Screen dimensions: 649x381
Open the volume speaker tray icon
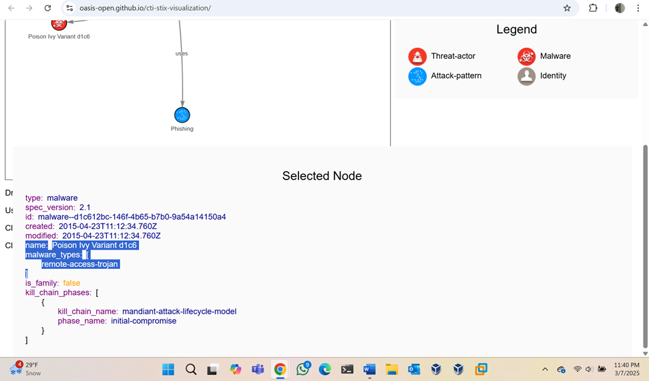(589, 370)
